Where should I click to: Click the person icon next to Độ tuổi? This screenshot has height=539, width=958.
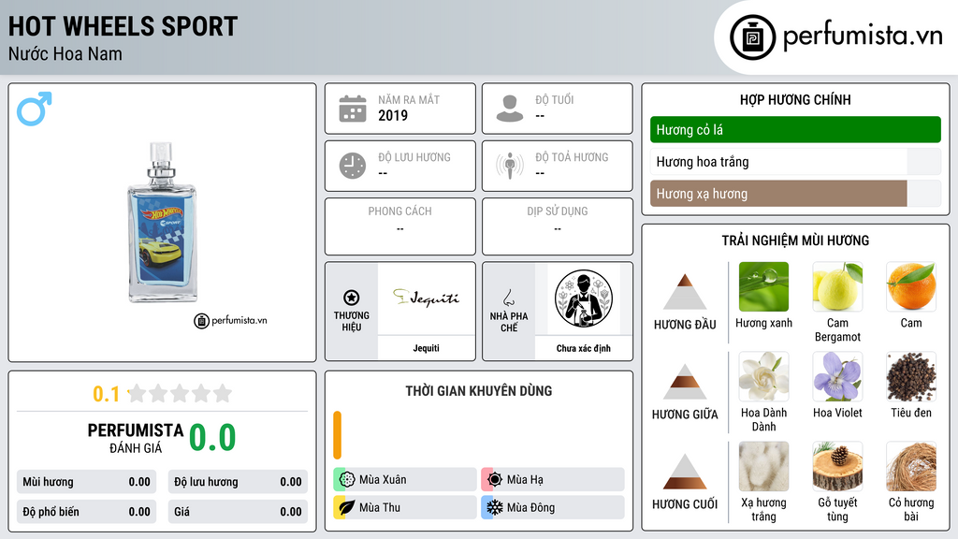pos(510,109)
